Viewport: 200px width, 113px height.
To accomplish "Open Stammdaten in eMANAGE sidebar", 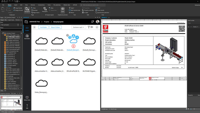I will pyautogui.click(x=27, y=37).
